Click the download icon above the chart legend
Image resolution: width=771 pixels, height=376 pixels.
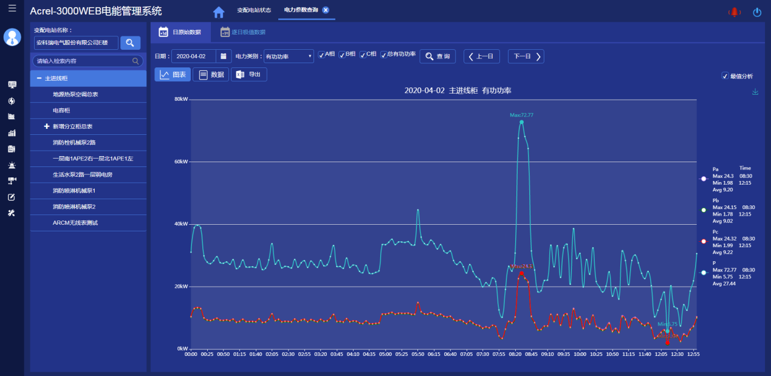point(755,91)
